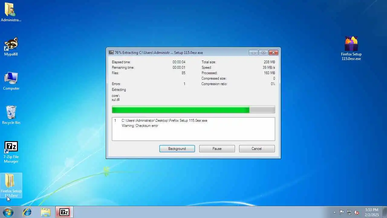Screen dimensions: 387x218
Task: Launch Internet Explorer from the taskbar
Action: coord(27,212)
